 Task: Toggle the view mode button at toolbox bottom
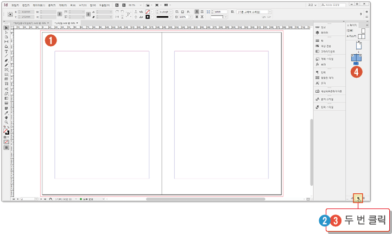[x=7, y=148]
